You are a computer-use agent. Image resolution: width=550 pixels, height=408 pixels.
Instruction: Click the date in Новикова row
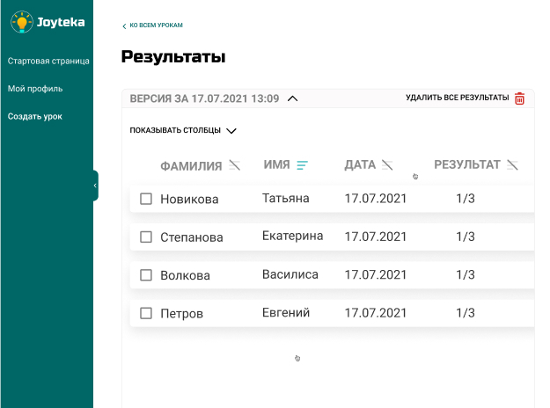click(x=375, y=199)
